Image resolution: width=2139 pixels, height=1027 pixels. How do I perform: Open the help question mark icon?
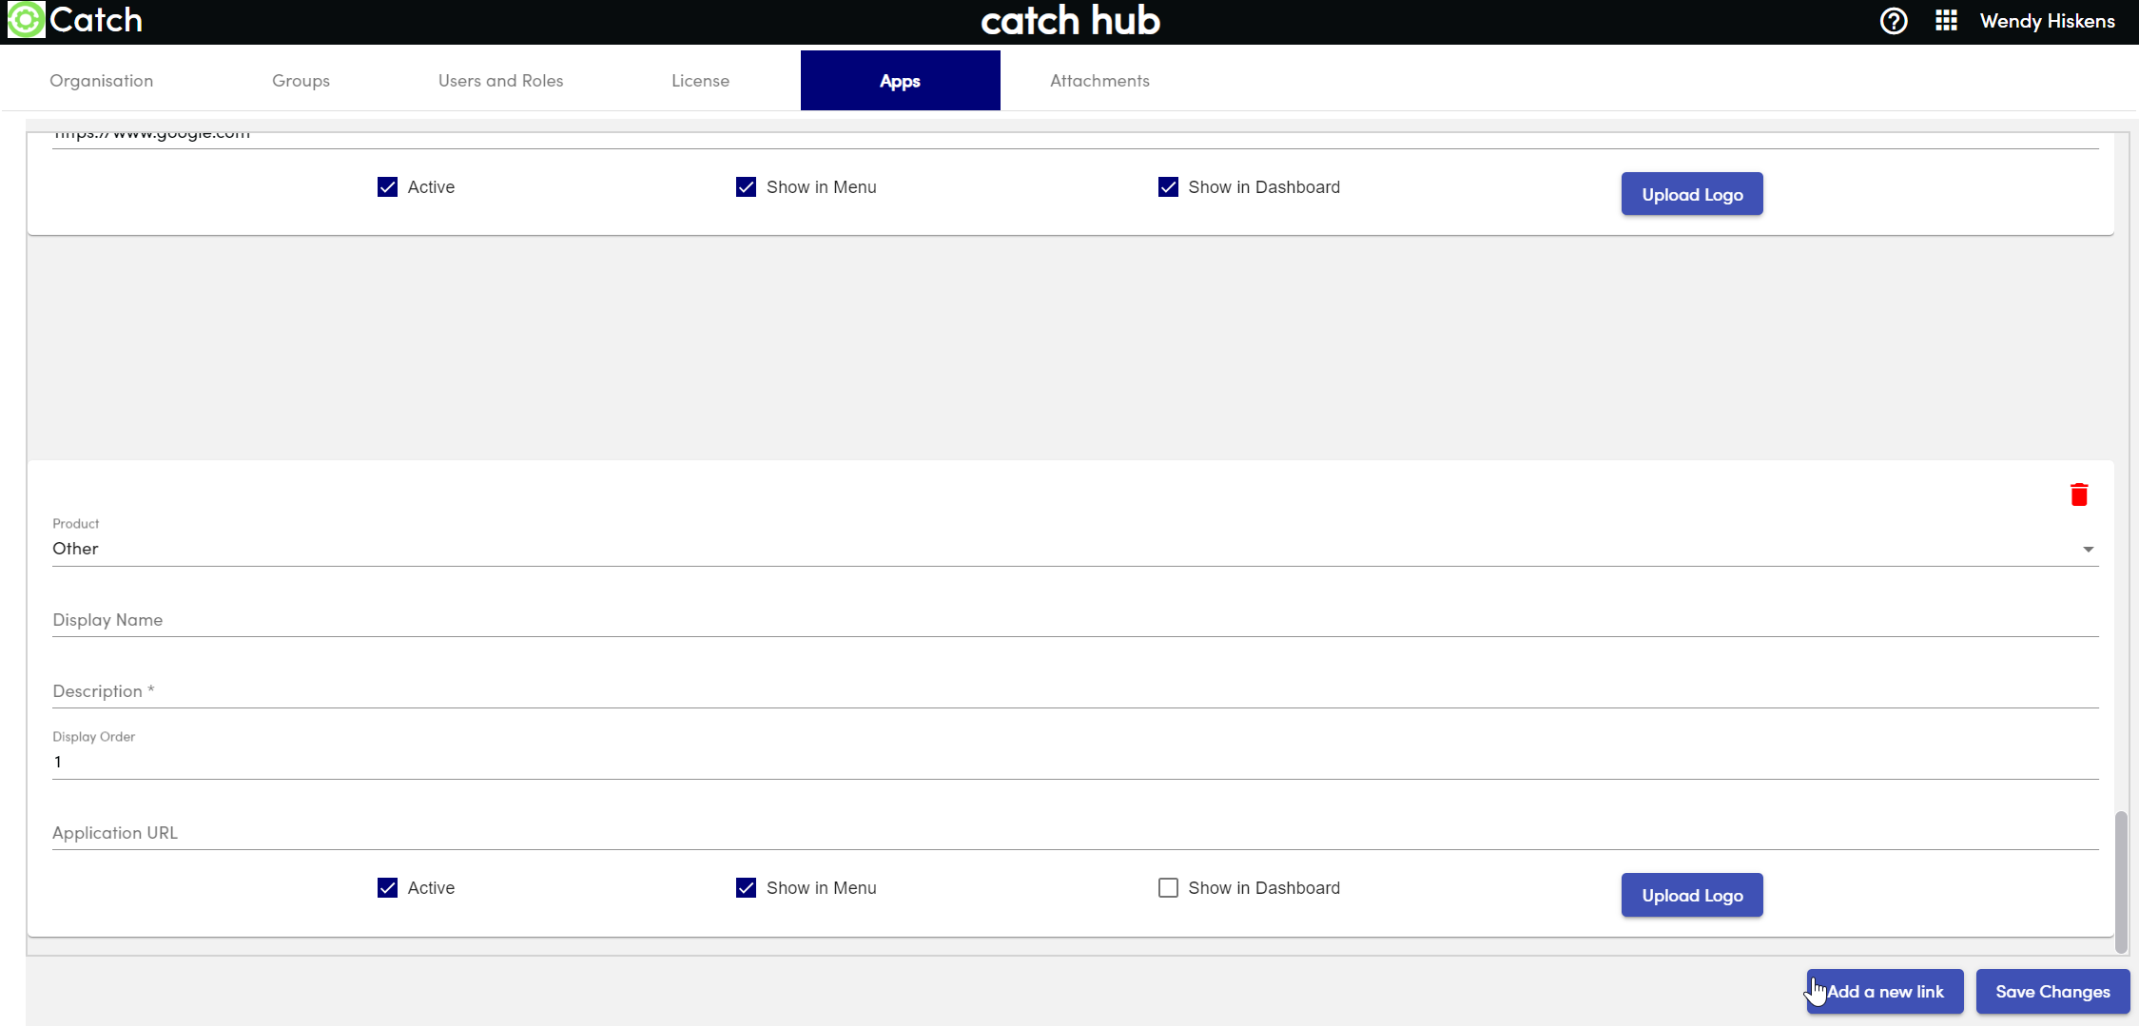(x=1893, y=21)
